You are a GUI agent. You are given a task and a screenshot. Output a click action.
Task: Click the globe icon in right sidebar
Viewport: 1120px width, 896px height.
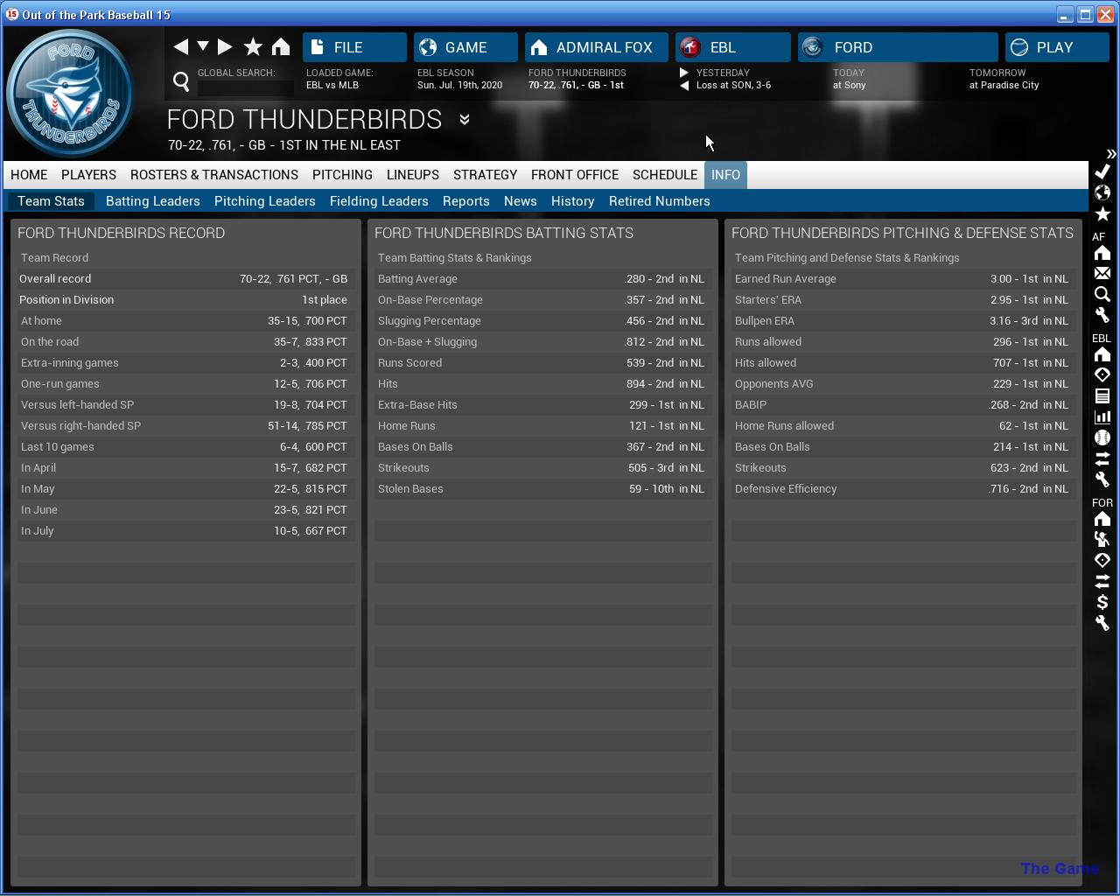click(1102, 192)
